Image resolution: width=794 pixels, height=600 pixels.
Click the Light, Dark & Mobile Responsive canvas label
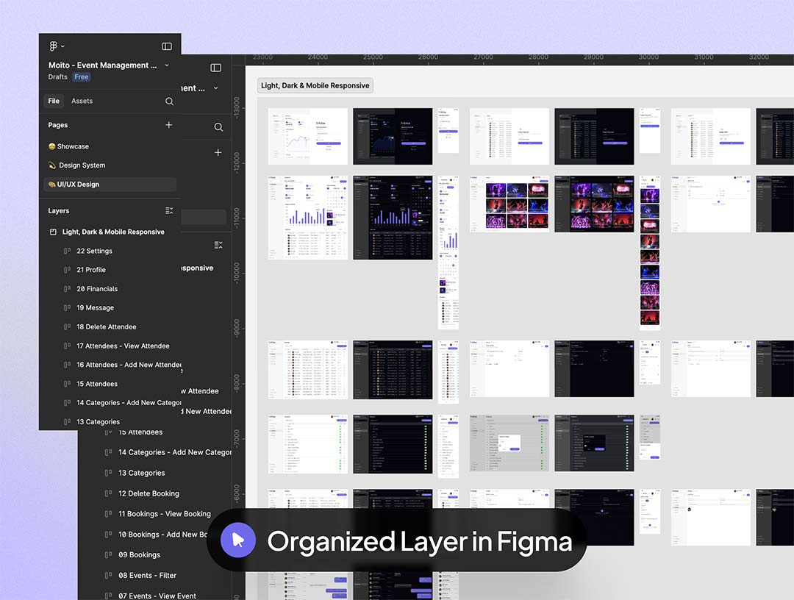point(315,86)
